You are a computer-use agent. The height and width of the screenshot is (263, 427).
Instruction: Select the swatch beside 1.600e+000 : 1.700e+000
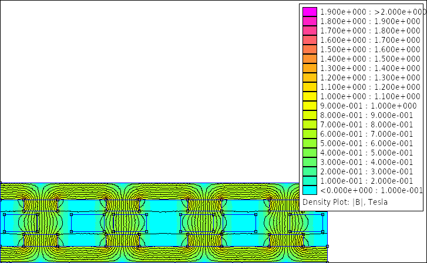point(310,40)
